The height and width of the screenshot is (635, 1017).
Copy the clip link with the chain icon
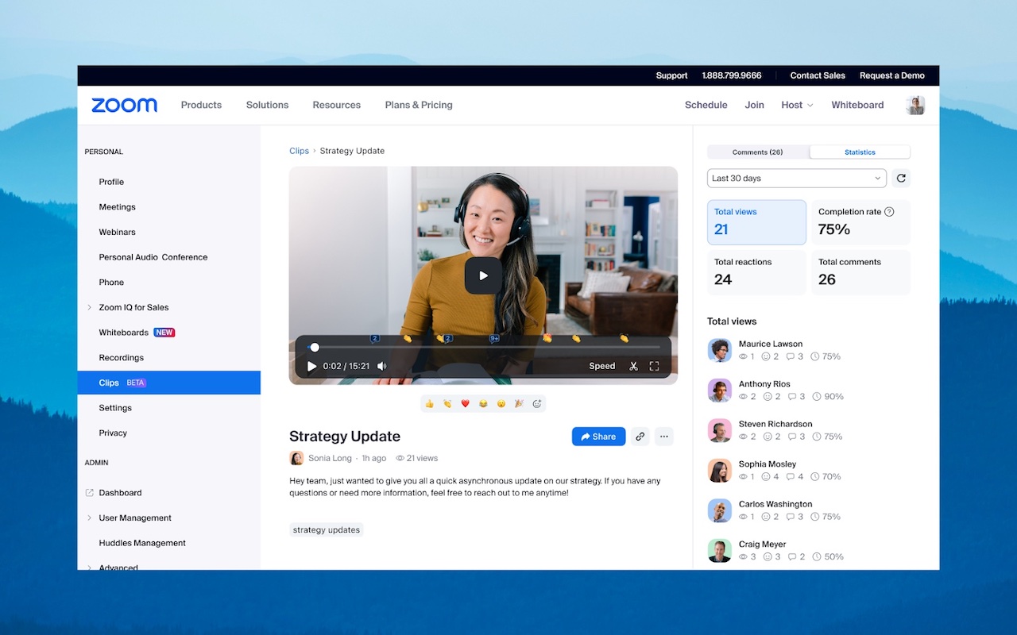[640, 437]
